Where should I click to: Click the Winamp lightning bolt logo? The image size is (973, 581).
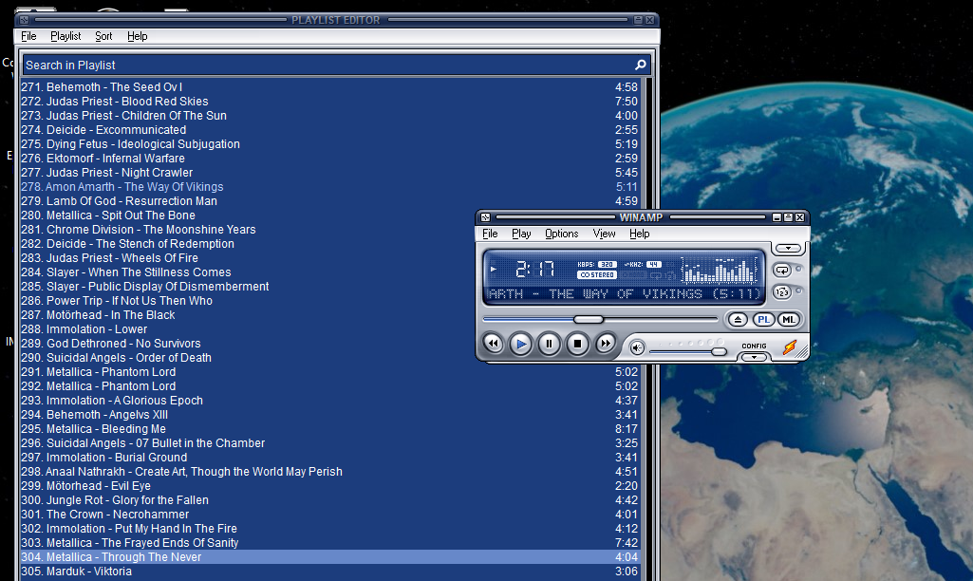click(x=789, y=348)
